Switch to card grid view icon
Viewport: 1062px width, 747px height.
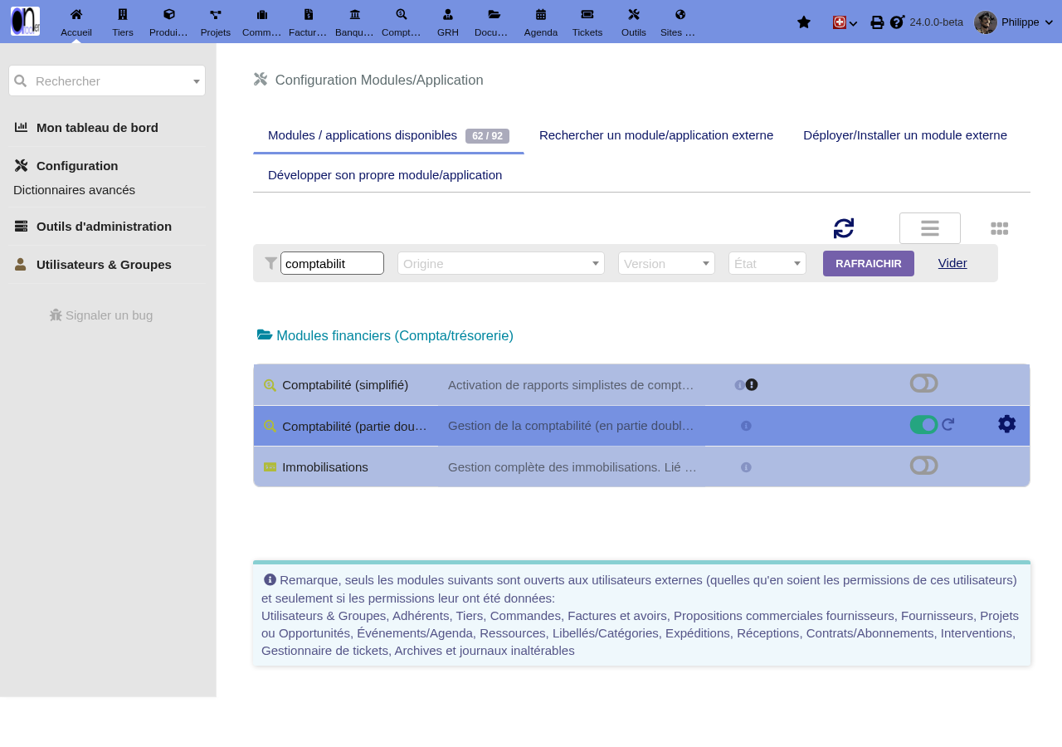coord(999,228)
